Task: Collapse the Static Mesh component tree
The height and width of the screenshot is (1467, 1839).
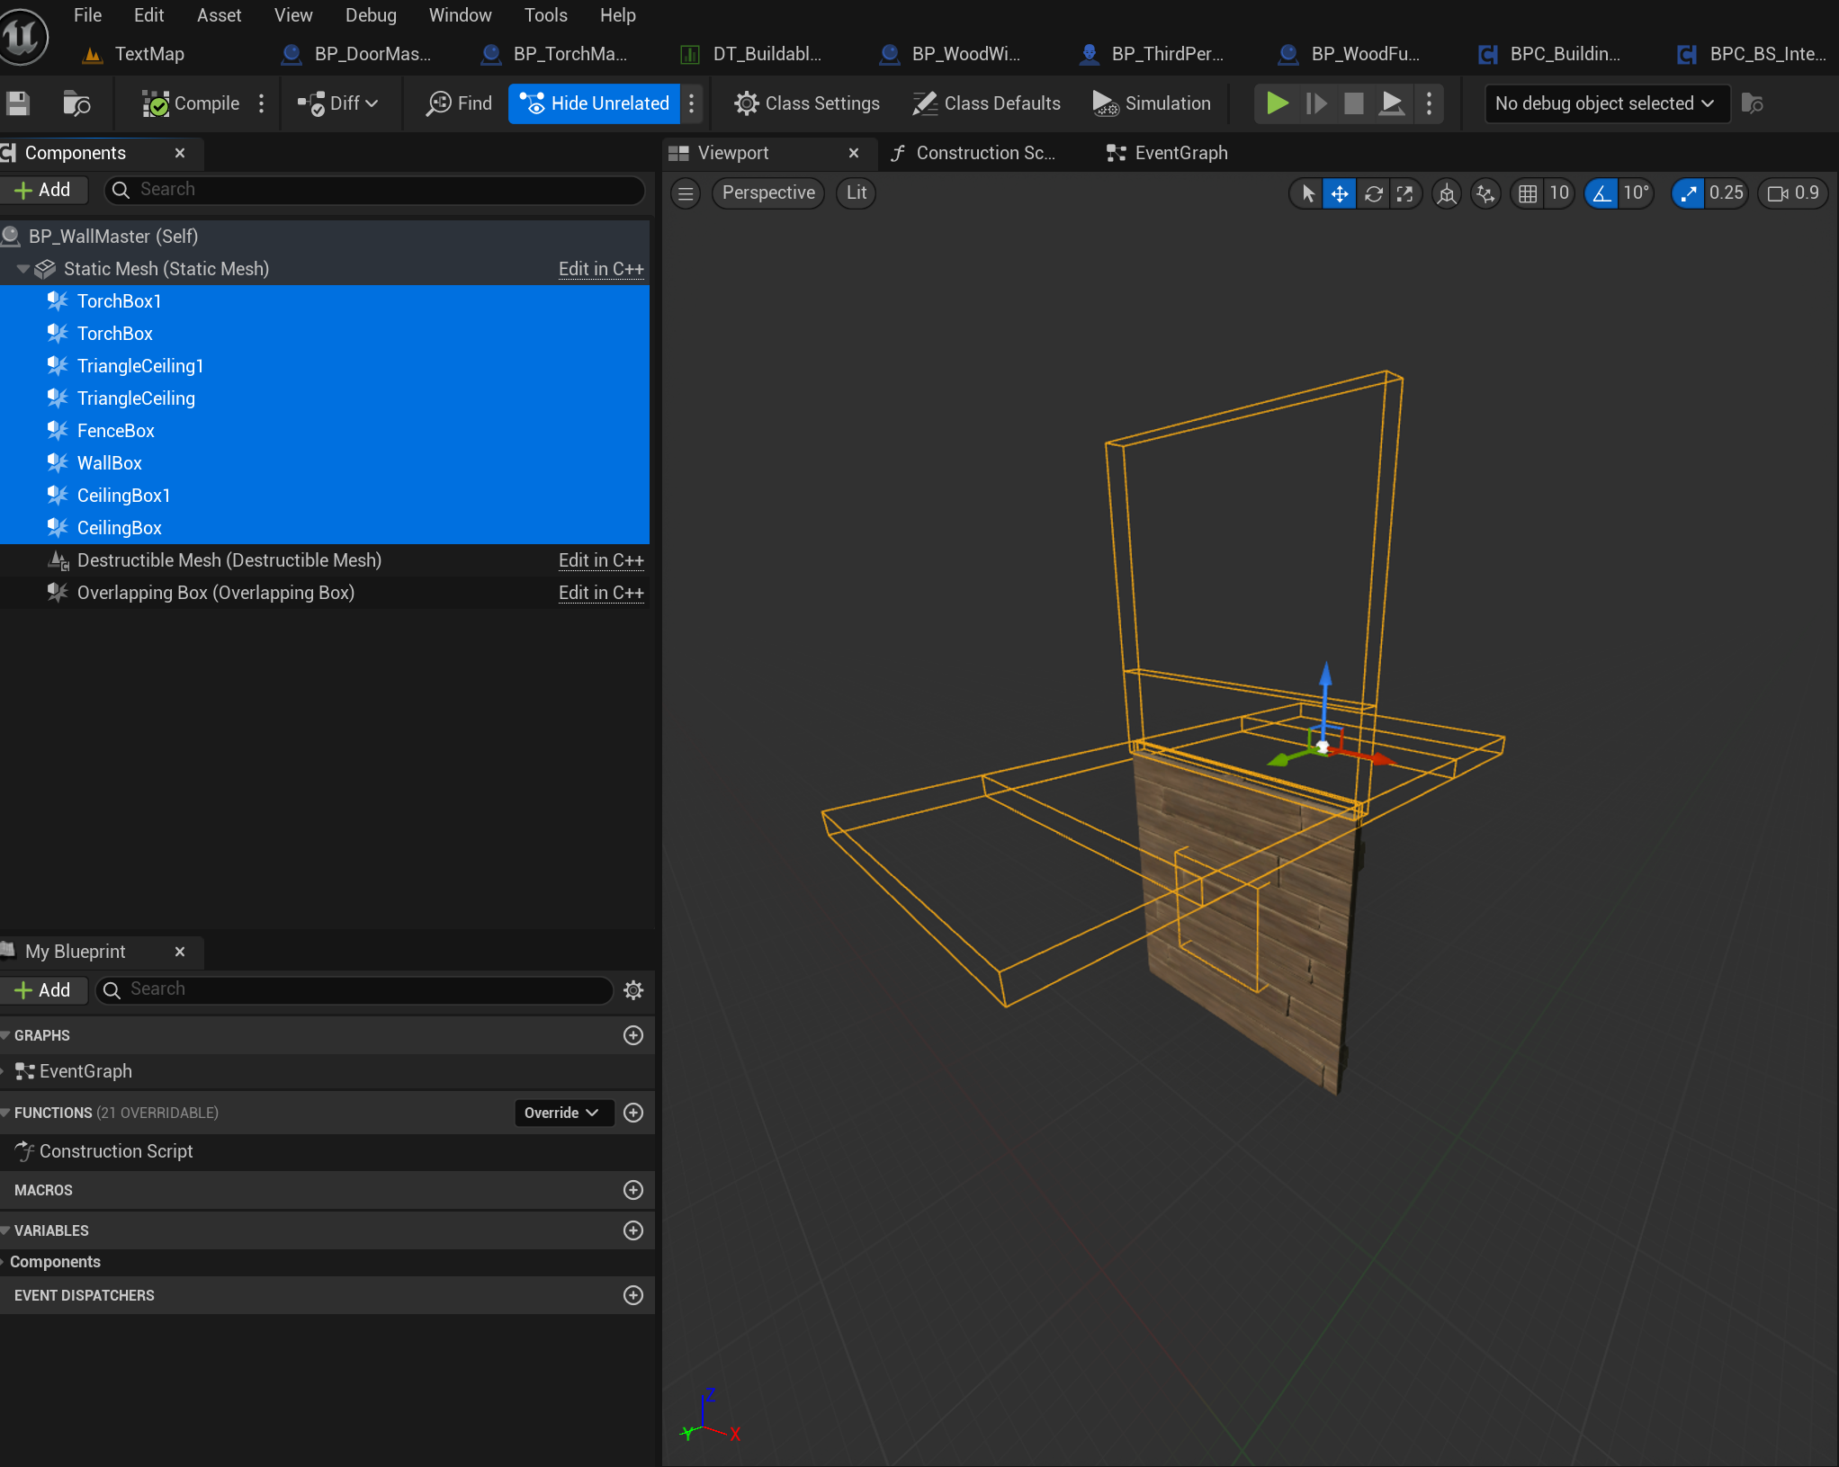Action: click(22, 269)
